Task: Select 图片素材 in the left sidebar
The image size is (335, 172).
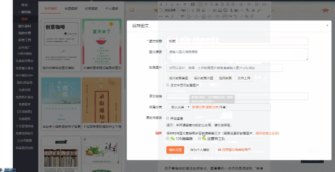Action: [24, 26]
